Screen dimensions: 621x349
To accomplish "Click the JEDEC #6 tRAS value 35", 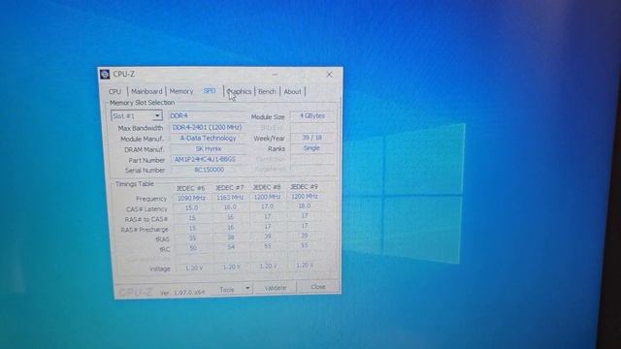I will pos(192,238).
